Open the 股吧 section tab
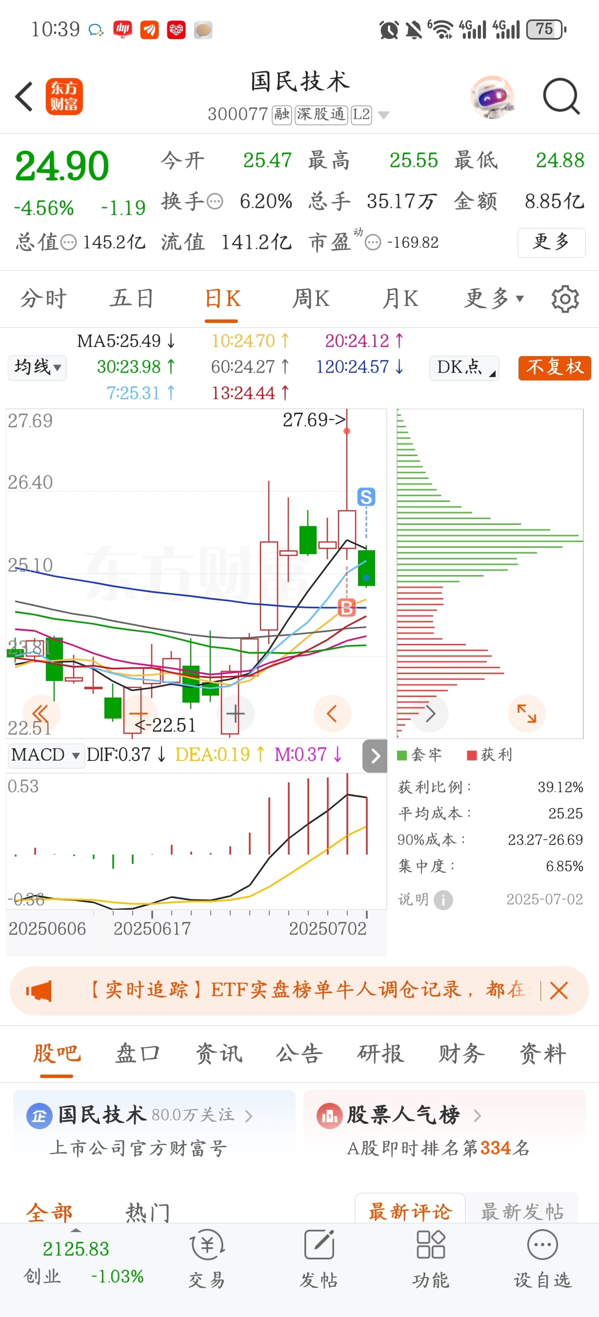 point(57,1054)
